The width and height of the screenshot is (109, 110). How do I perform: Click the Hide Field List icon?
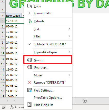[29, 105]
